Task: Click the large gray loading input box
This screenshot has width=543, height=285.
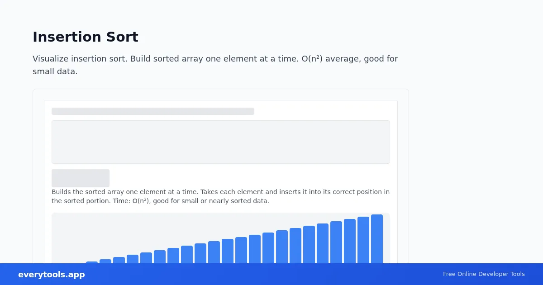Action: click(221, 142)
